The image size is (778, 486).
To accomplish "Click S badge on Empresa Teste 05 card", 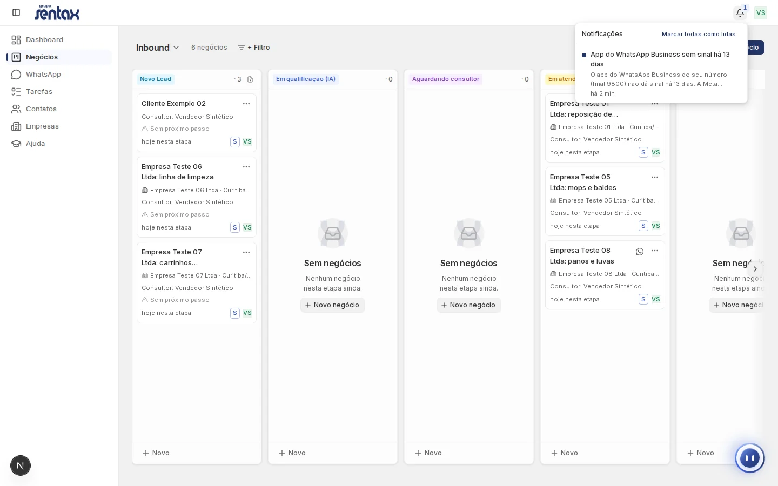I will 643,226.
